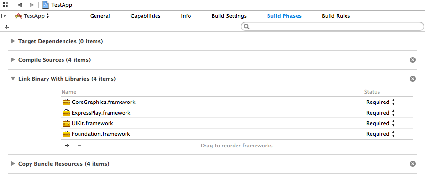Collapse Link Binary With Libraries section
The width and height of the screenshot is (425, 190).
coord(13,79)
